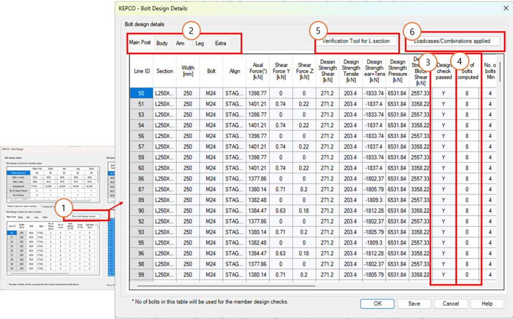Confirm the dialog with OK
The image size is (513, 319).
click(x=378, y=303)
